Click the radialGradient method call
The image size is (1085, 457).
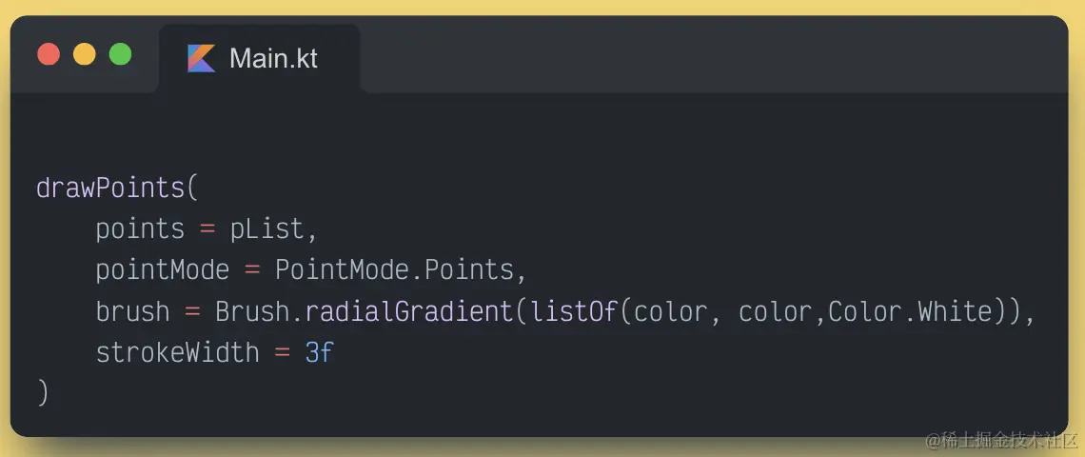409,311
